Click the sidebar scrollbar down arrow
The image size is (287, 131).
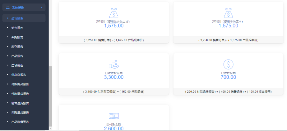(51, 129)
